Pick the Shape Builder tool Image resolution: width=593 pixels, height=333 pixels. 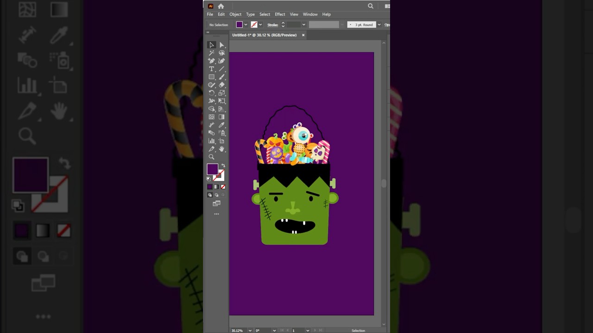coord(212,109)
